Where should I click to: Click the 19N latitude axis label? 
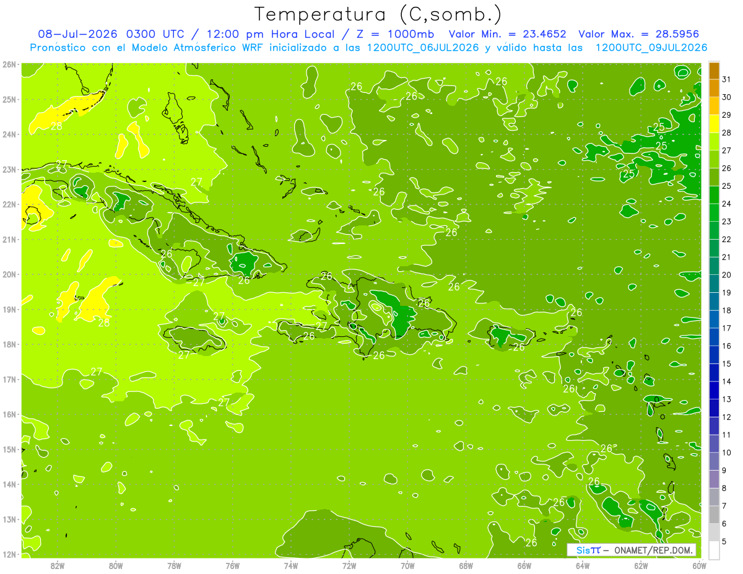coord(9,309)
